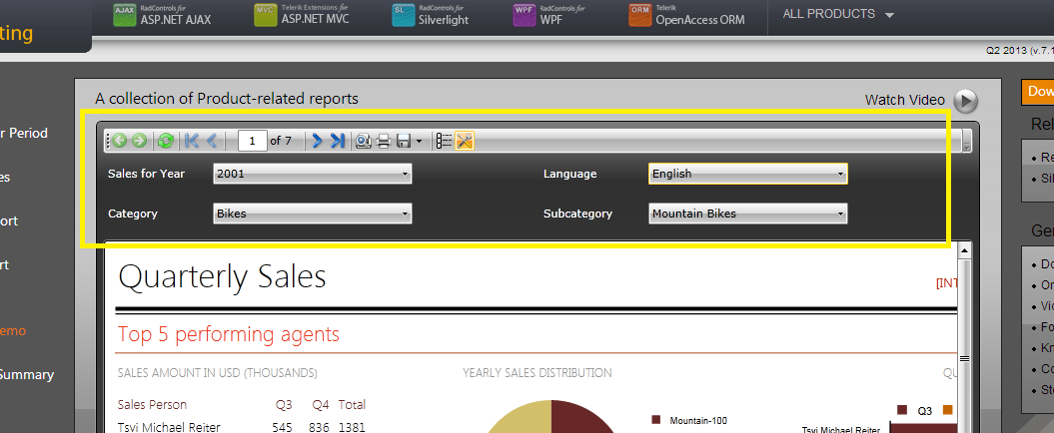Click the MVC product icon
Screen dimensions: 1054x433
pyautogui.click(x=266, y=15)
